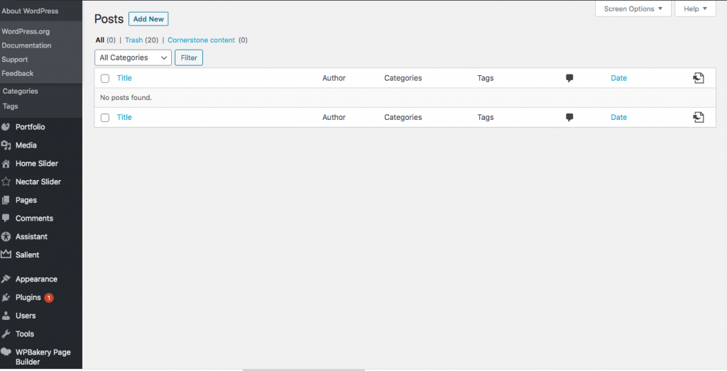Open the WordPress.org menu link
The width and height of the screenshot is (727, 371).
(26, 31)
